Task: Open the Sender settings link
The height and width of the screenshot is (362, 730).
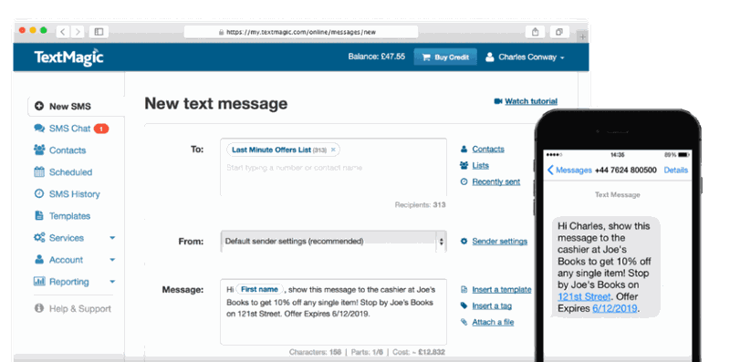Action: [499, 242]
